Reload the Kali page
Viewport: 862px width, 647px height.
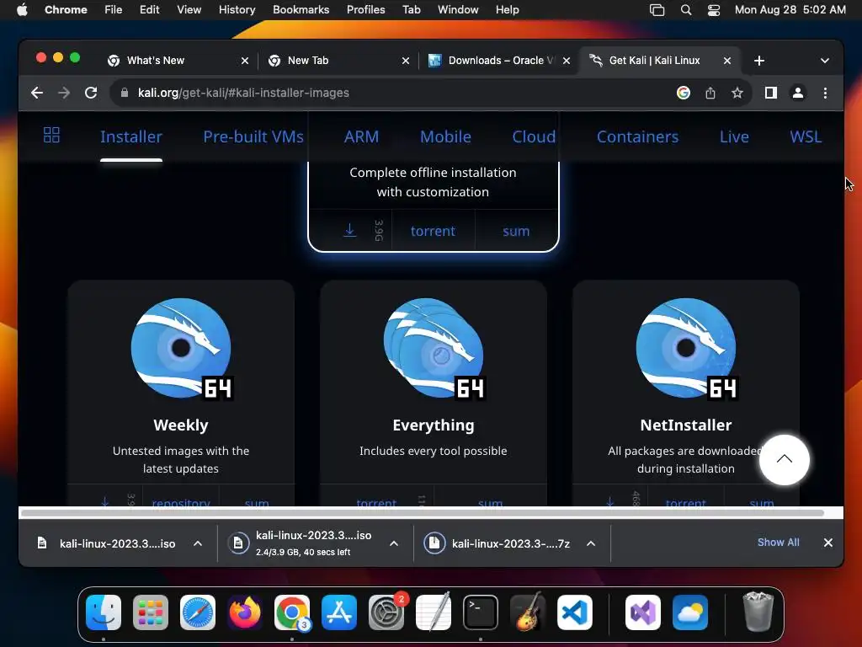click(x=91, y=93)
